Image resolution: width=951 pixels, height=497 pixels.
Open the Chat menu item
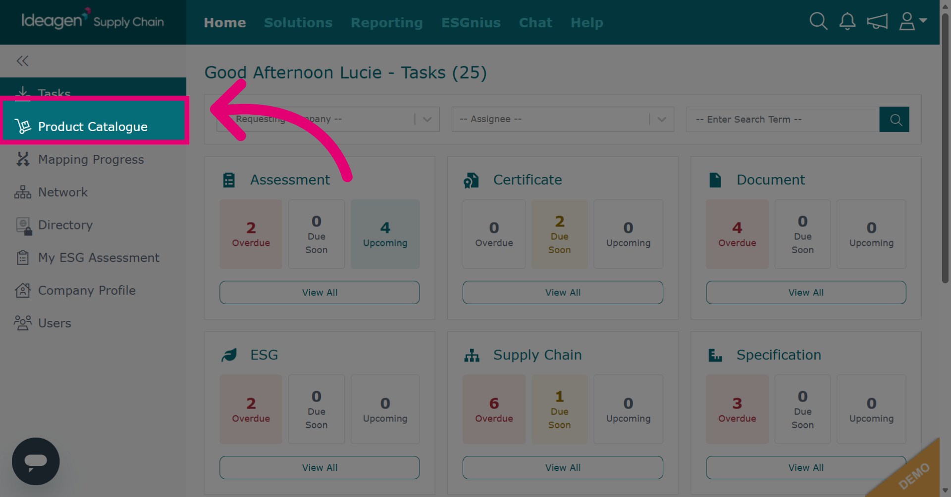pyautogui.click(x=535, y=23)
